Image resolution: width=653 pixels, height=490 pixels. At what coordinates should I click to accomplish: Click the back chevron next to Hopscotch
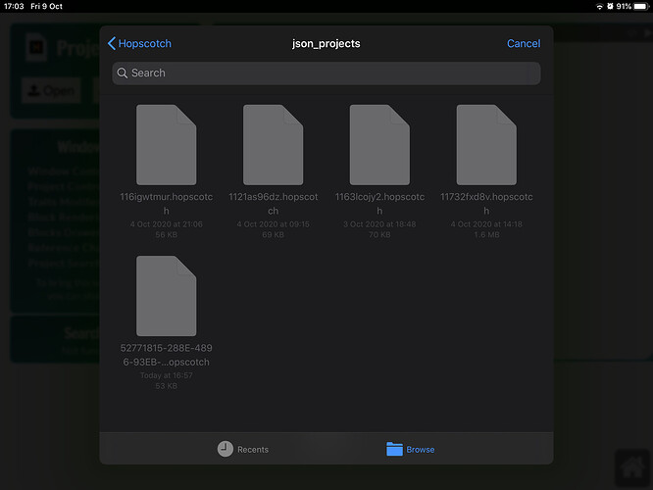coord(111,43)
